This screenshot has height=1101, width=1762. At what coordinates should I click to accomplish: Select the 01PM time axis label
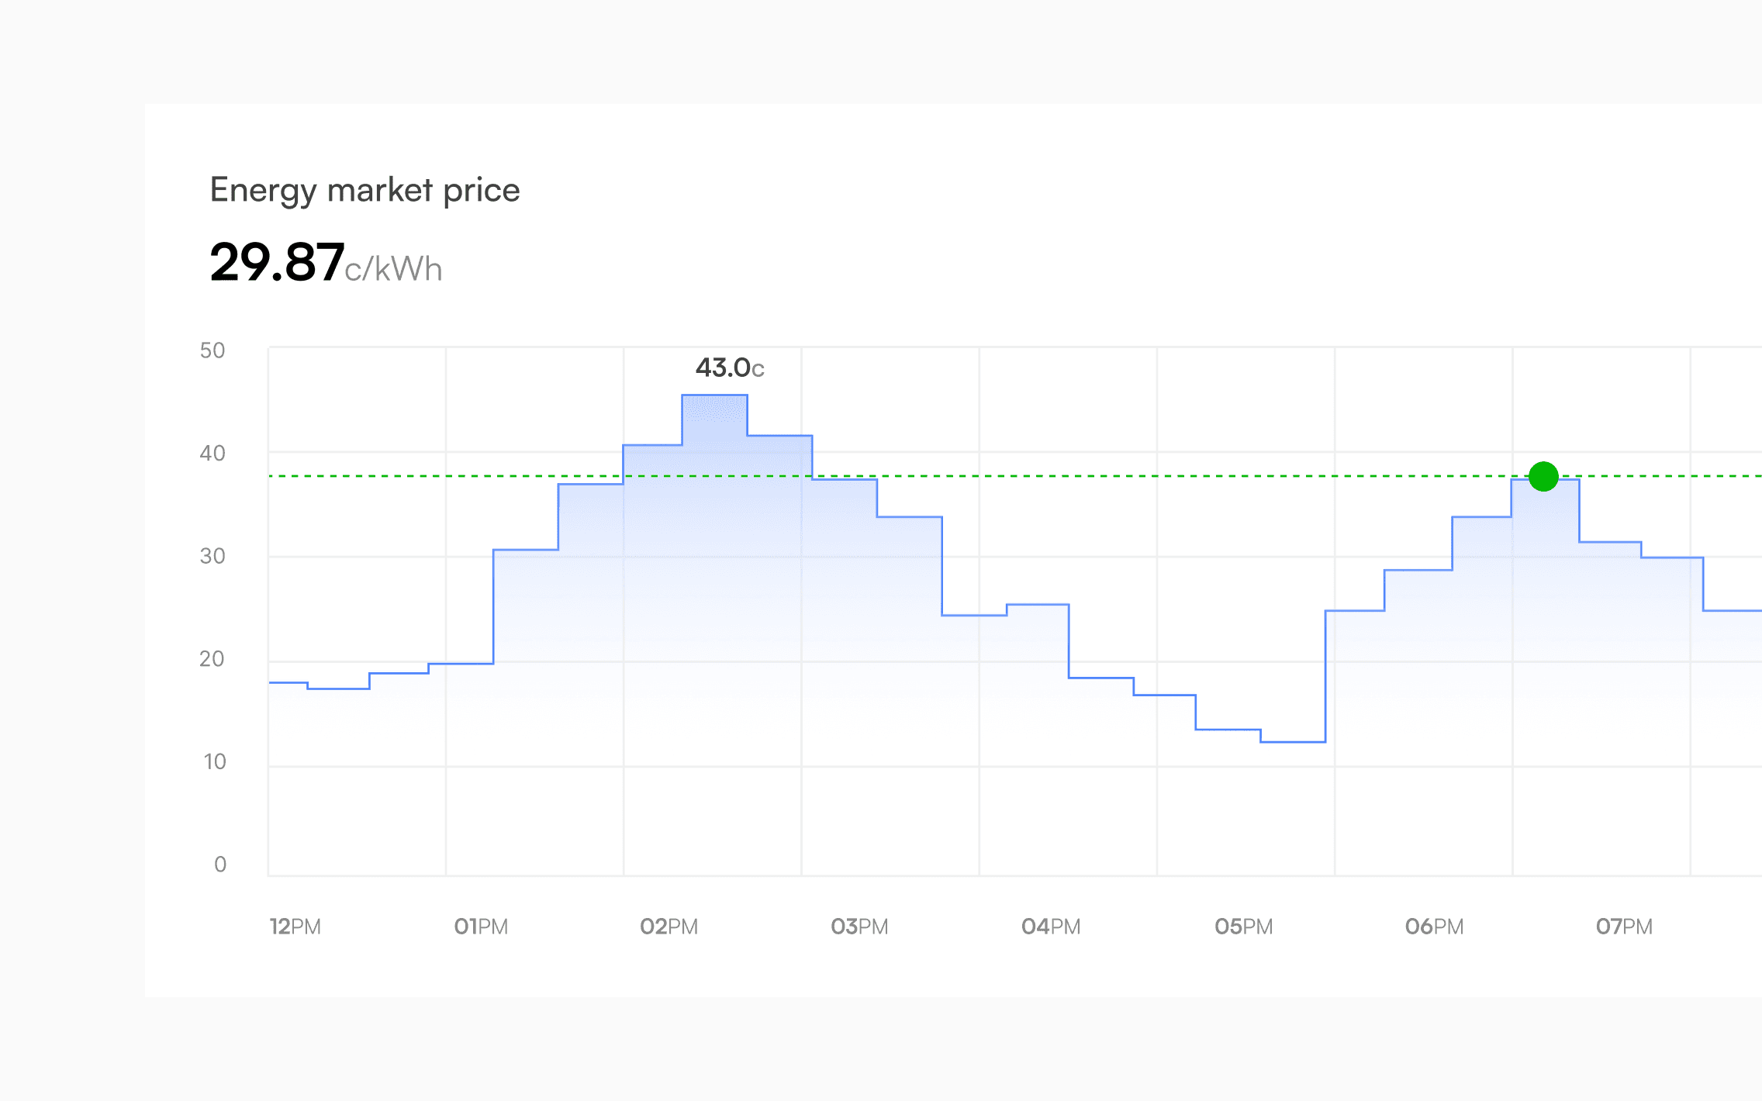[x=481, y=927]
